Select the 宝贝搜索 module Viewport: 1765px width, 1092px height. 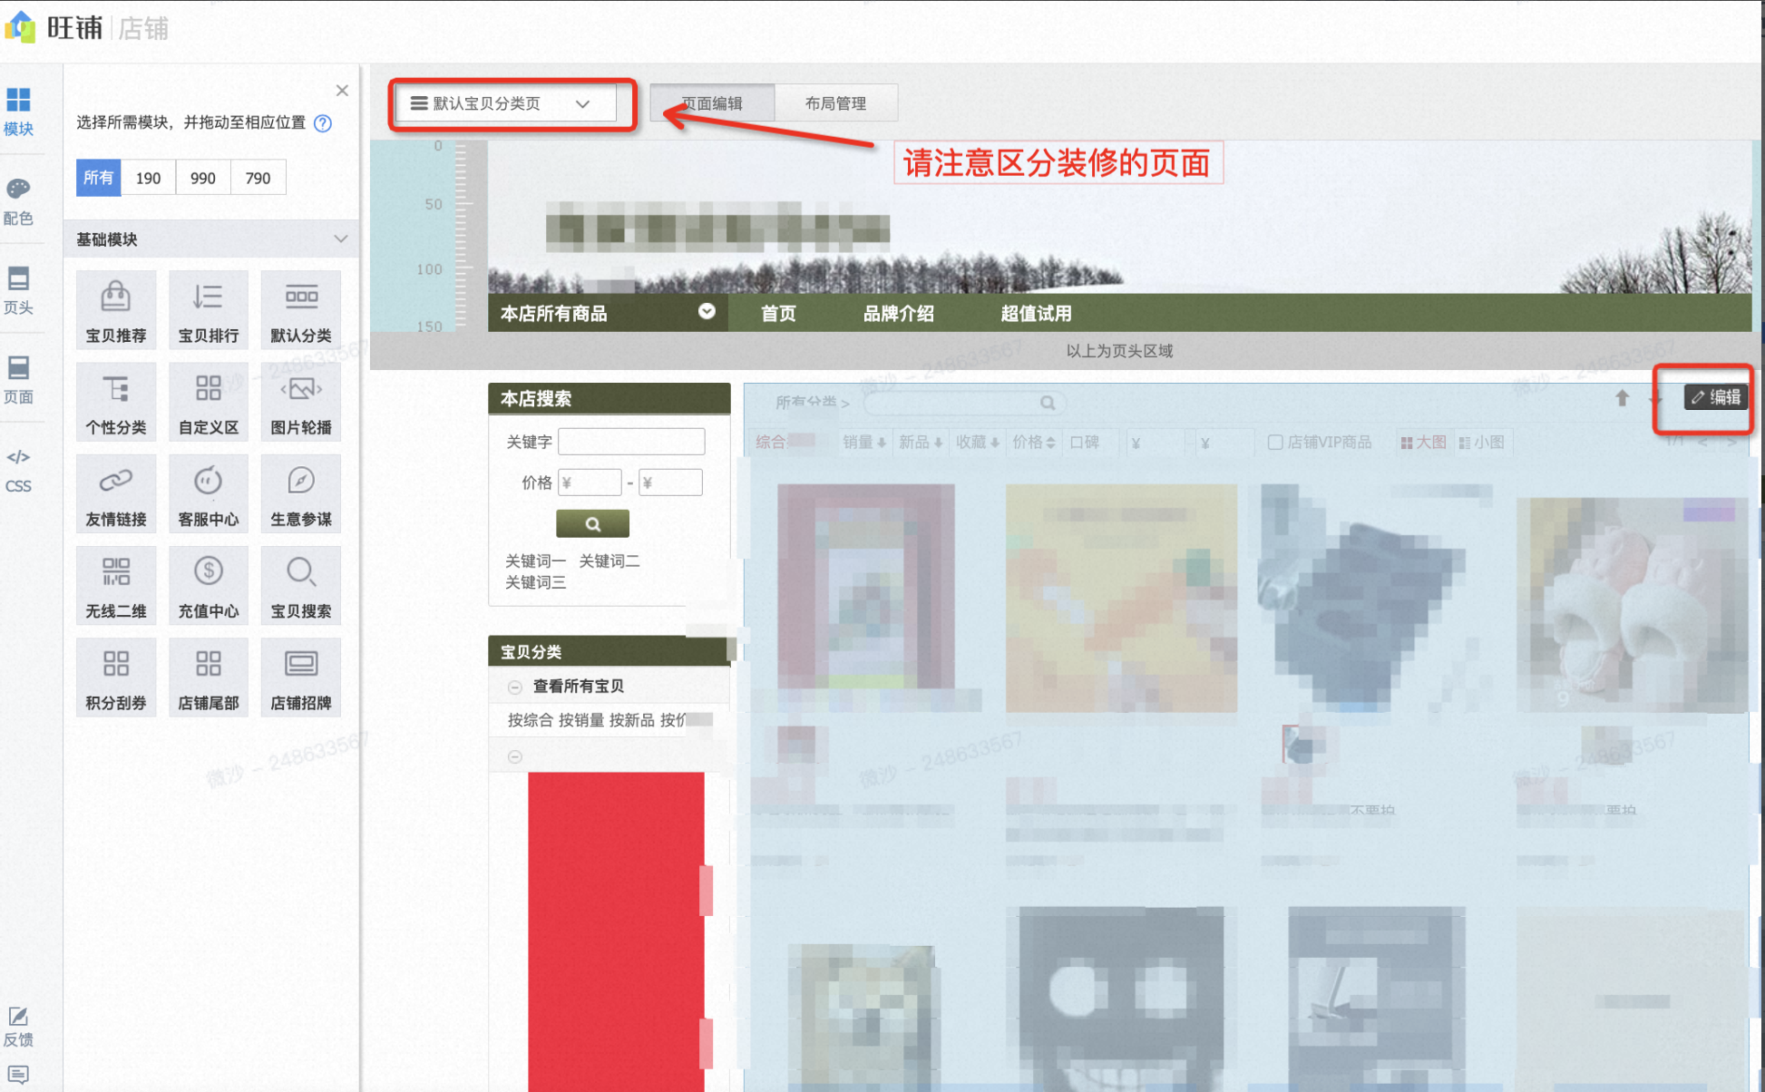point(301,585)
